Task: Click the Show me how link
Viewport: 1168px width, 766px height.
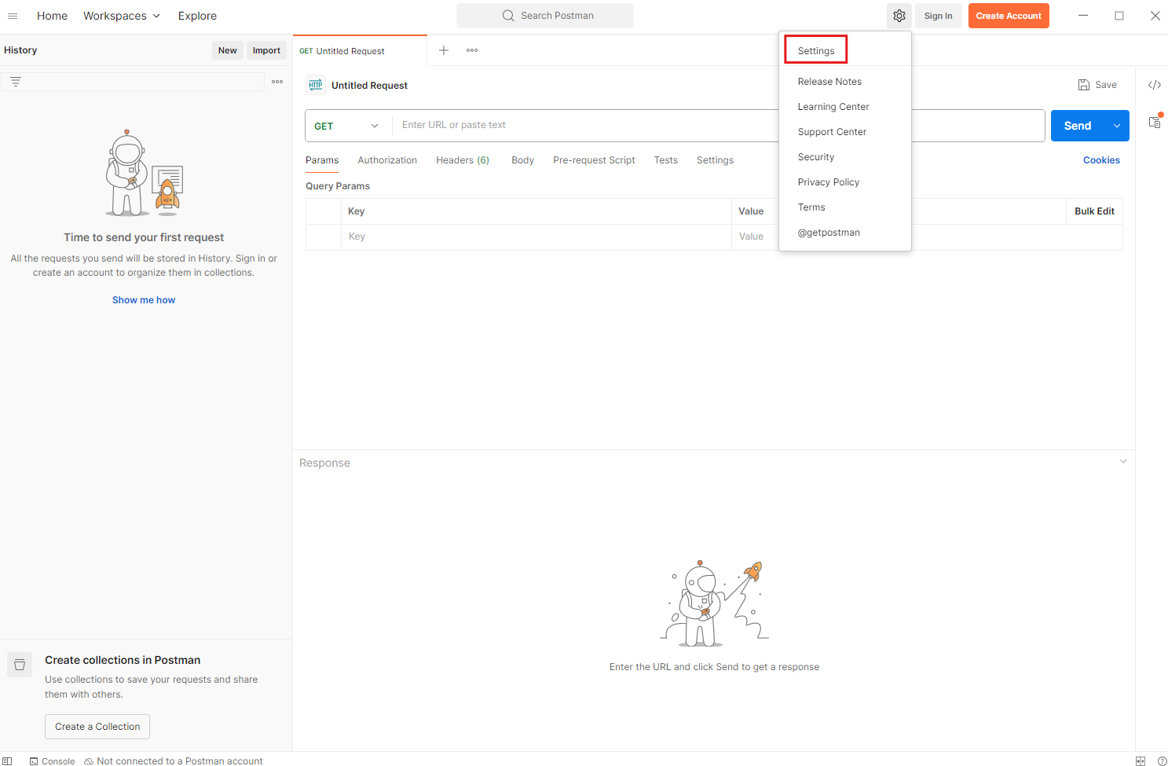Action: point(144,300)
